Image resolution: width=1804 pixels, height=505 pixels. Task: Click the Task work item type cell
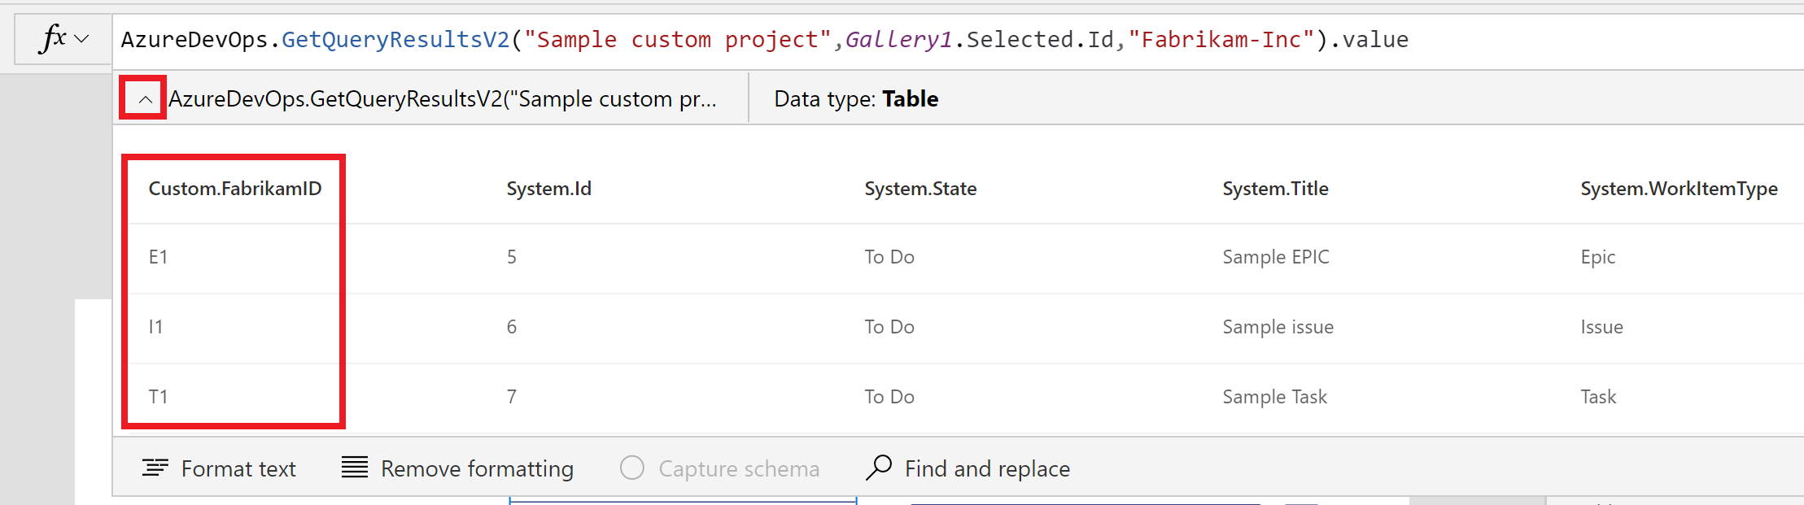[1598, 397]
